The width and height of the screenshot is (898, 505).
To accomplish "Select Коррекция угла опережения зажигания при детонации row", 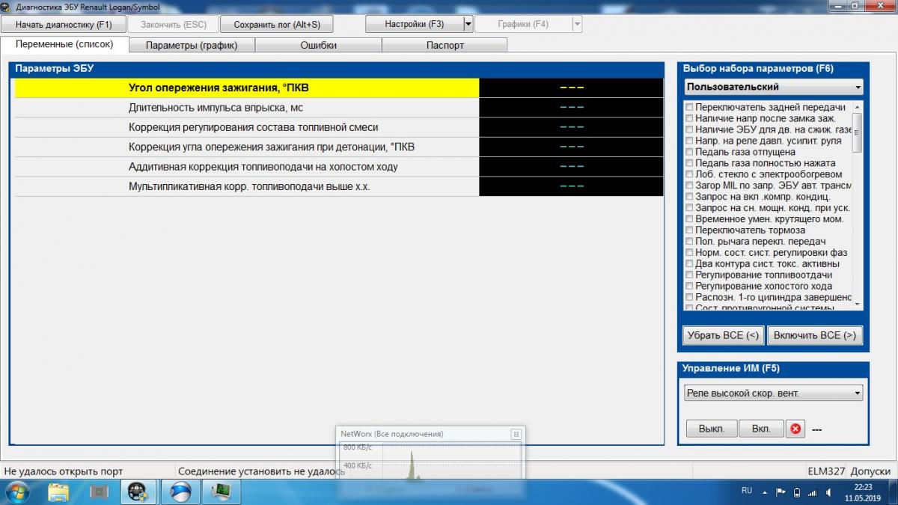I will pyautogui.click(x=338, y=147).
